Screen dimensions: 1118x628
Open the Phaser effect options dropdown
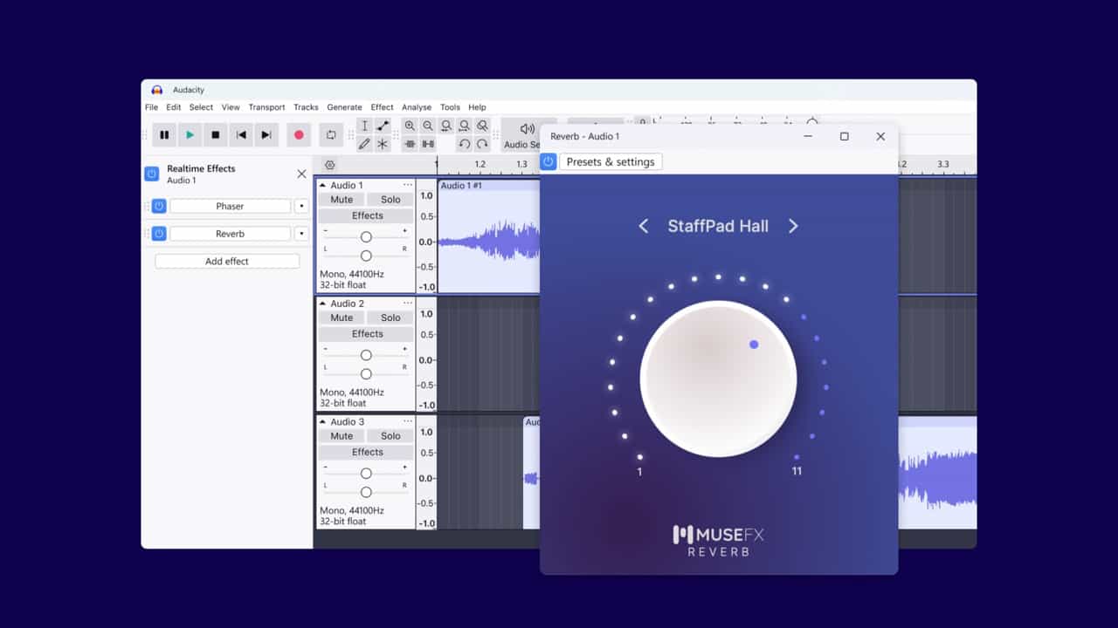click(x=301, y=207)
